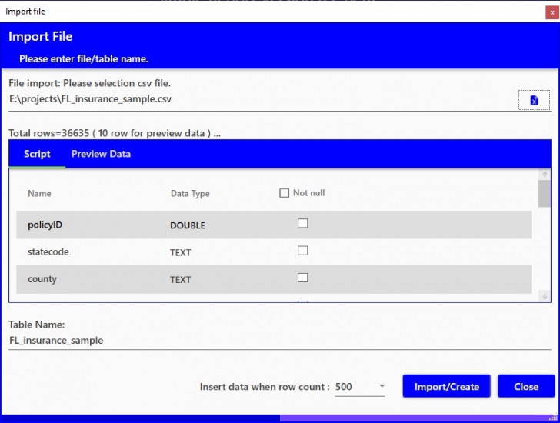
Task: Select the county column name
Action: [42, 279]
